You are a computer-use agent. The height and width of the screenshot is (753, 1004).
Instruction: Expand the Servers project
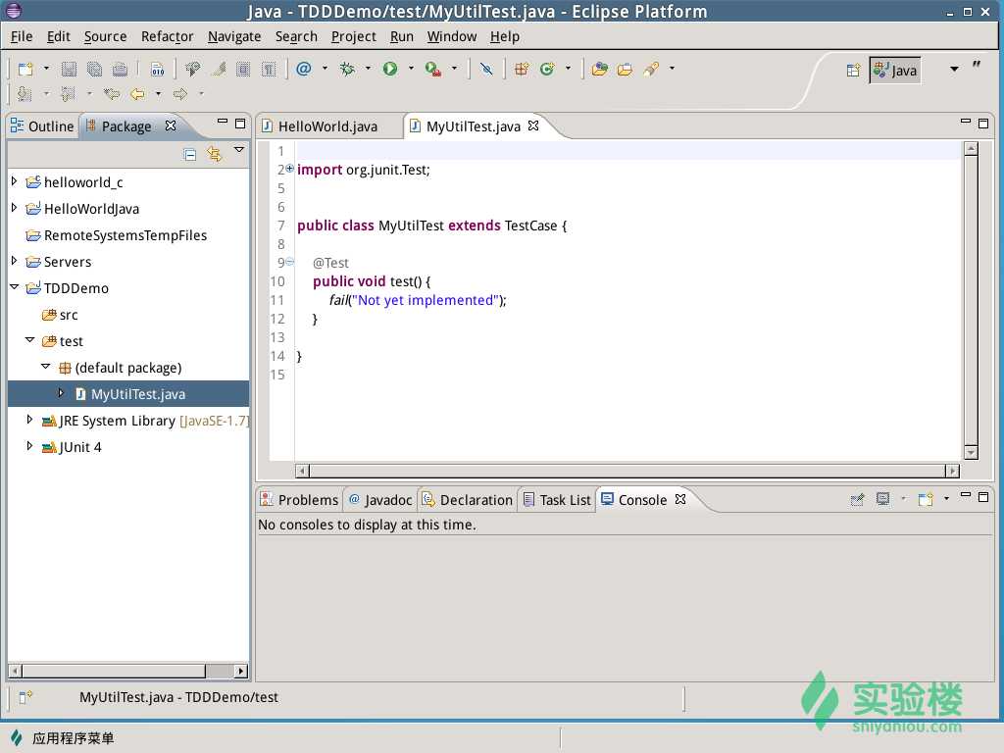[x=14, y=261]
